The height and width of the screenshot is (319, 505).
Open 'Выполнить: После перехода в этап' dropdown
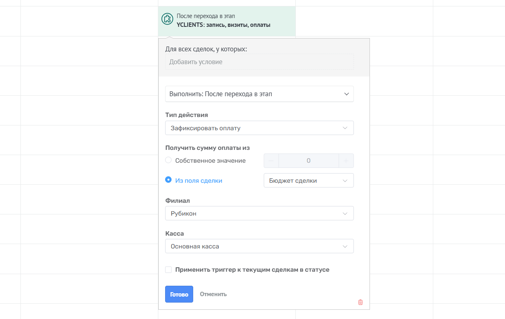click(259, 94)
